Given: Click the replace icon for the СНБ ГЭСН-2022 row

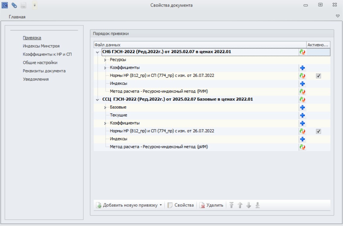Looking at the screenshot, I should (x=302, y=52).
